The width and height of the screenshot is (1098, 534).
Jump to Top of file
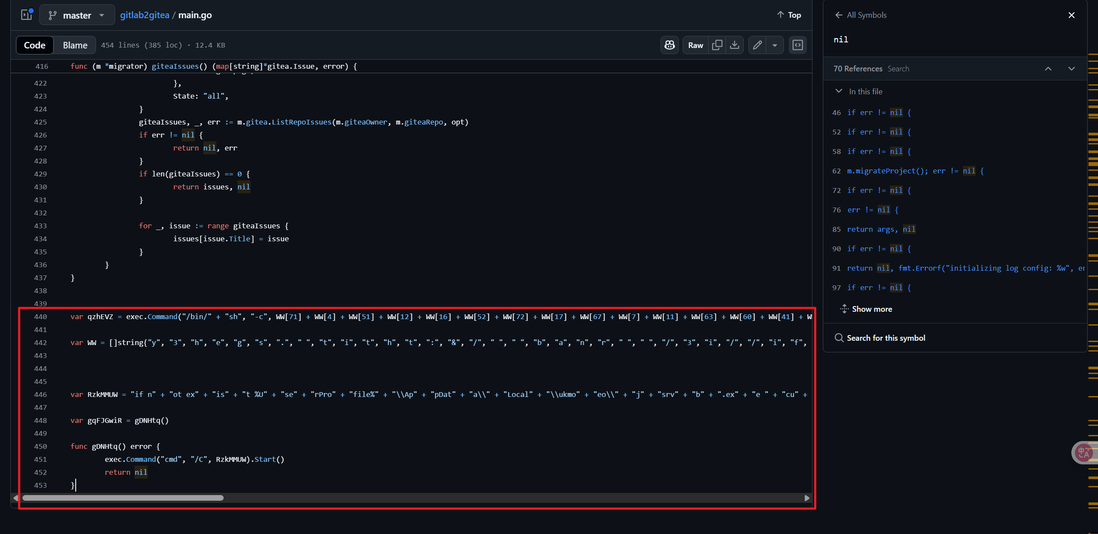pos(789,15)
